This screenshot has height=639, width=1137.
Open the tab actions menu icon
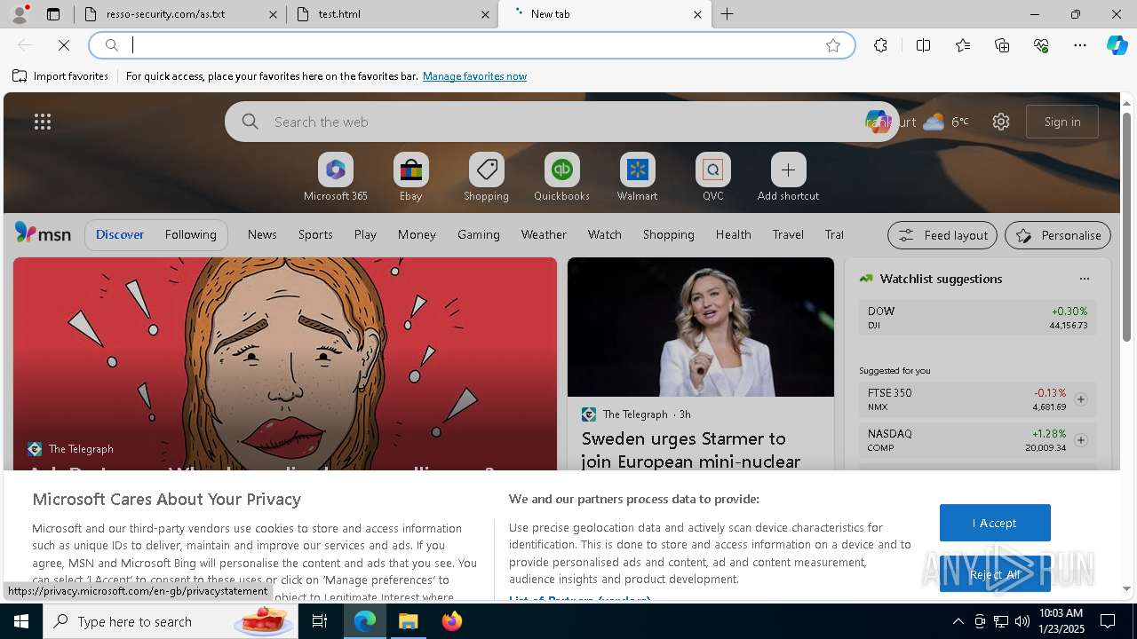[53, 14]
